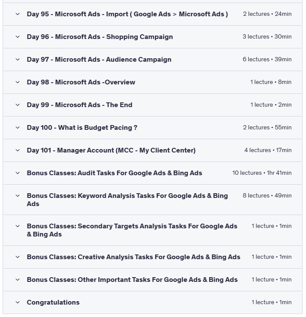Select the Day 97 Audience Campaign title text
The width and height of the screenshot is (306, 317).
(x=99, y=60)
